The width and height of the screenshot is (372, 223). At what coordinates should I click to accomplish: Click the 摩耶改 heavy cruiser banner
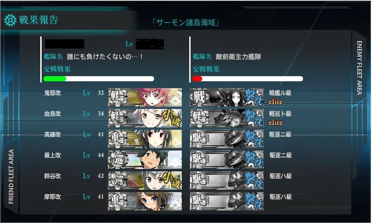pos(145,201)
